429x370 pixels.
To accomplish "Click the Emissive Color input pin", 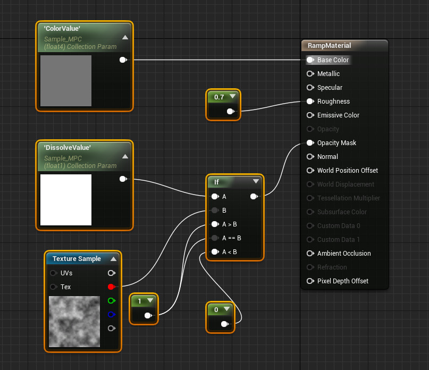I will tap(310, 115).
